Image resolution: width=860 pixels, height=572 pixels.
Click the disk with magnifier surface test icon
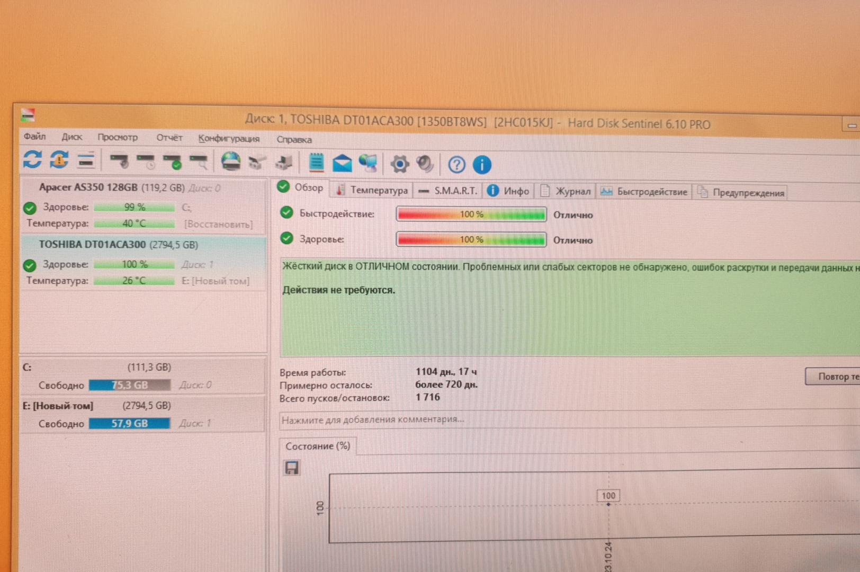[x=199, y=162]
